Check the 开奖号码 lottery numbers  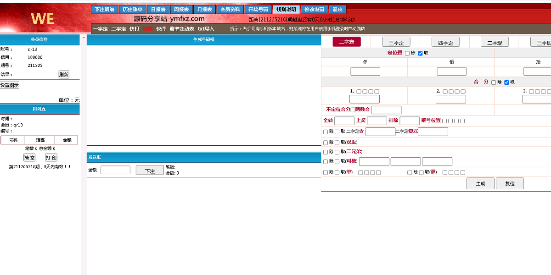coord(257,9)
